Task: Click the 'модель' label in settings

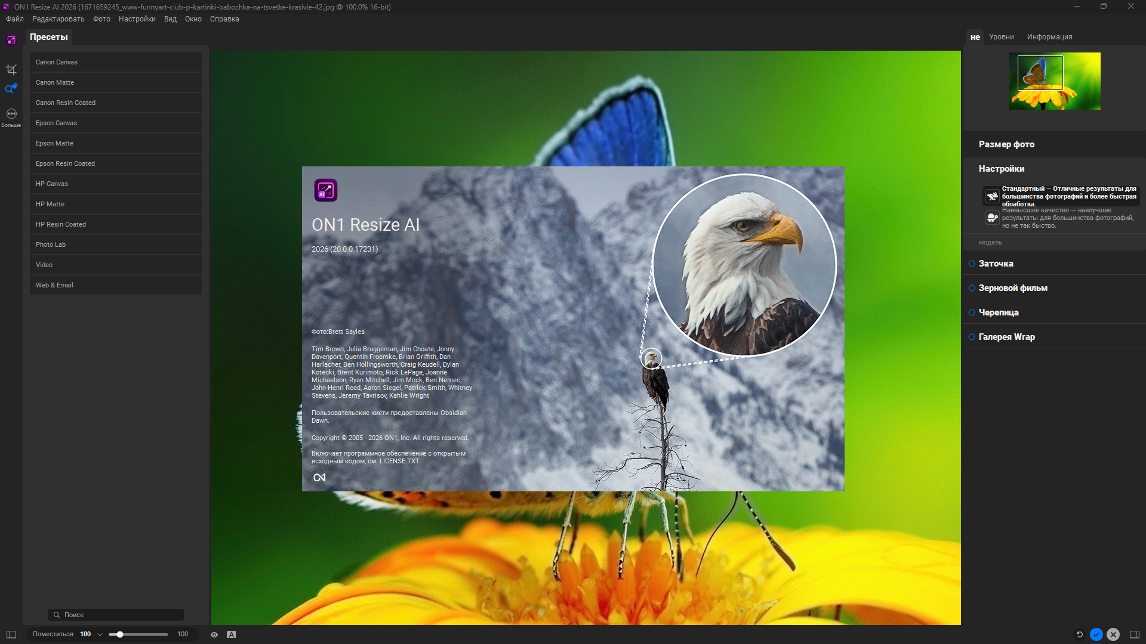Action: (x=990, y=243)
